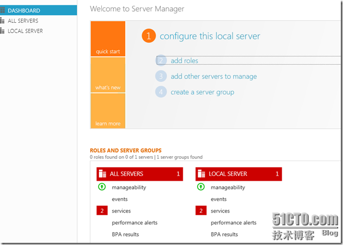This screenshot has width=343, height=245.
Task: Click the Dashboard grid icon
Action: click(3, 10)
